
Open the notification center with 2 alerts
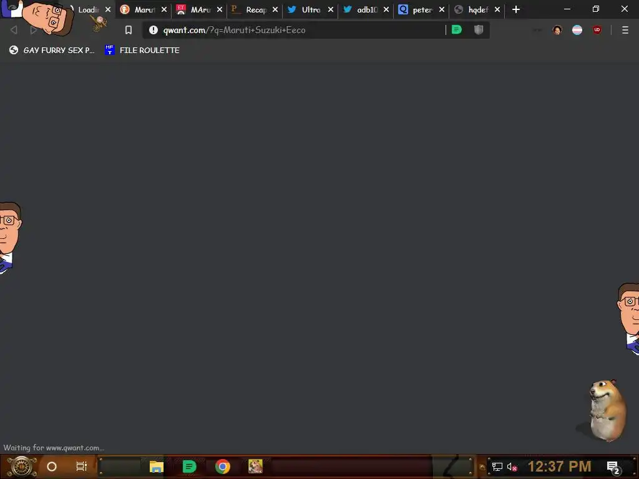[x=614, y=467]
